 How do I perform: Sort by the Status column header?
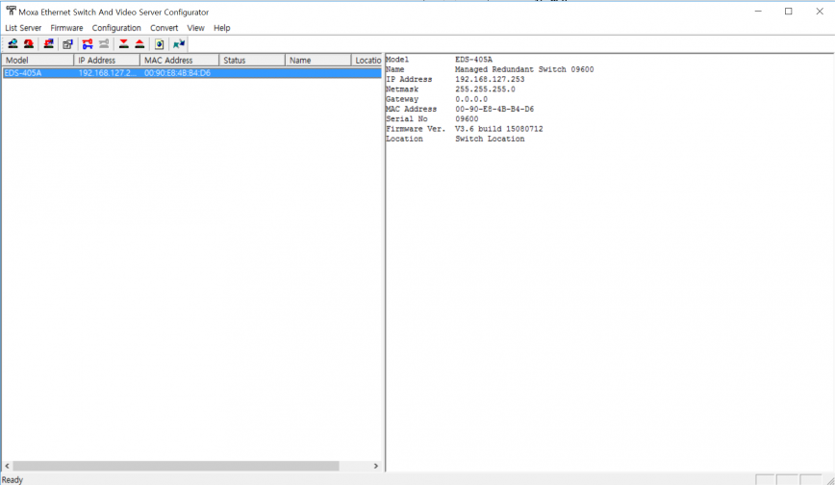tap(252, 61)
